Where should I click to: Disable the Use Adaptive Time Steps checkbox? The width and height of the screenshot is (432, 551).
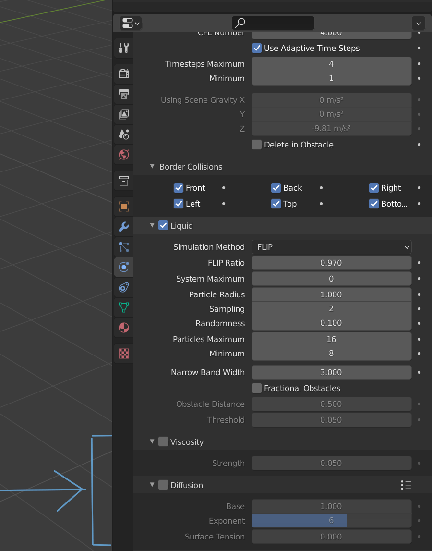pos(257,48)
